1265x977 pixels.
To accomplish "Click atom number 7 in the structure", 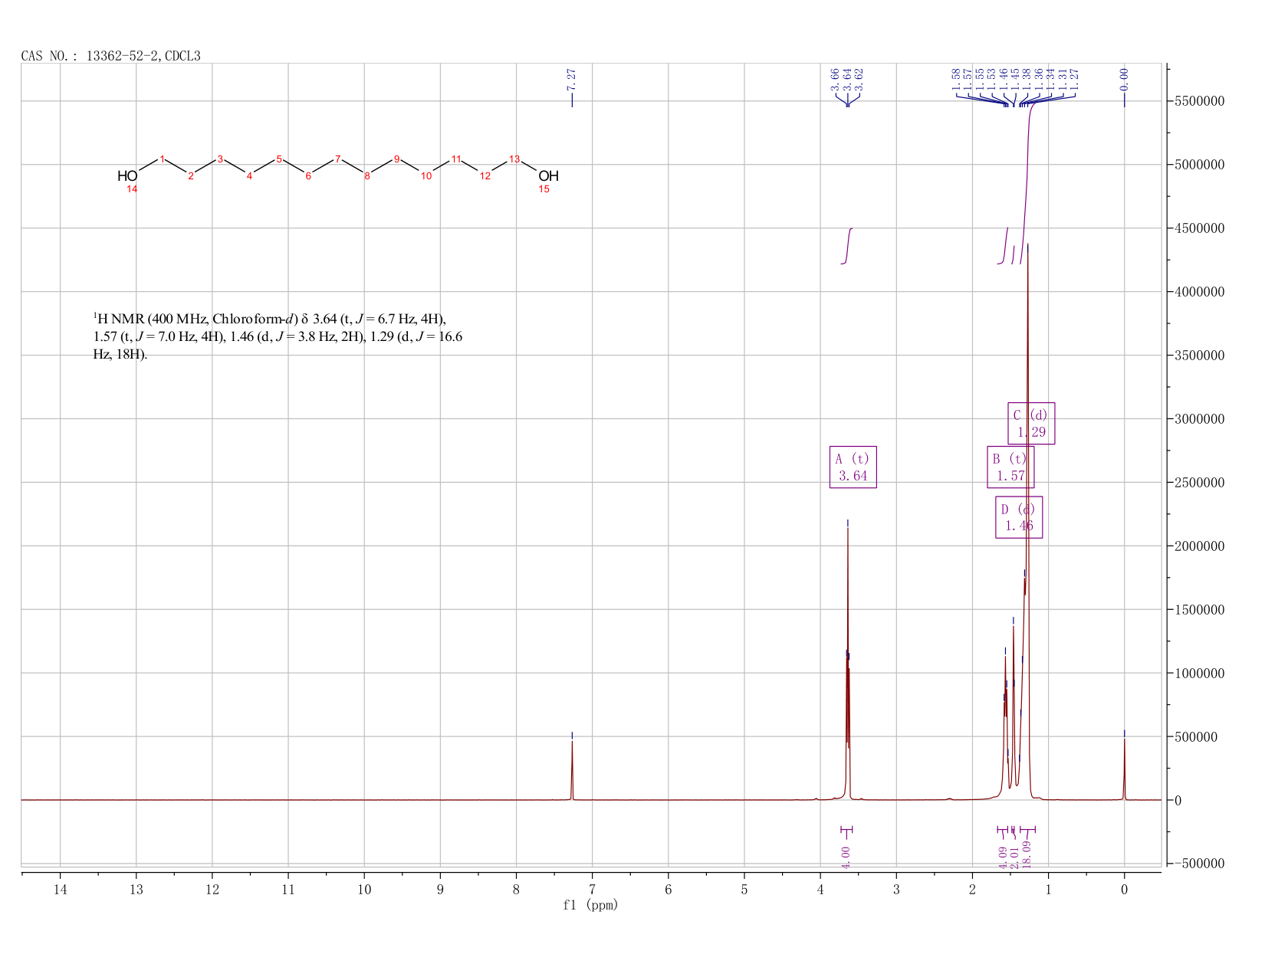I will pyautogui.click(x=337, y=159).
